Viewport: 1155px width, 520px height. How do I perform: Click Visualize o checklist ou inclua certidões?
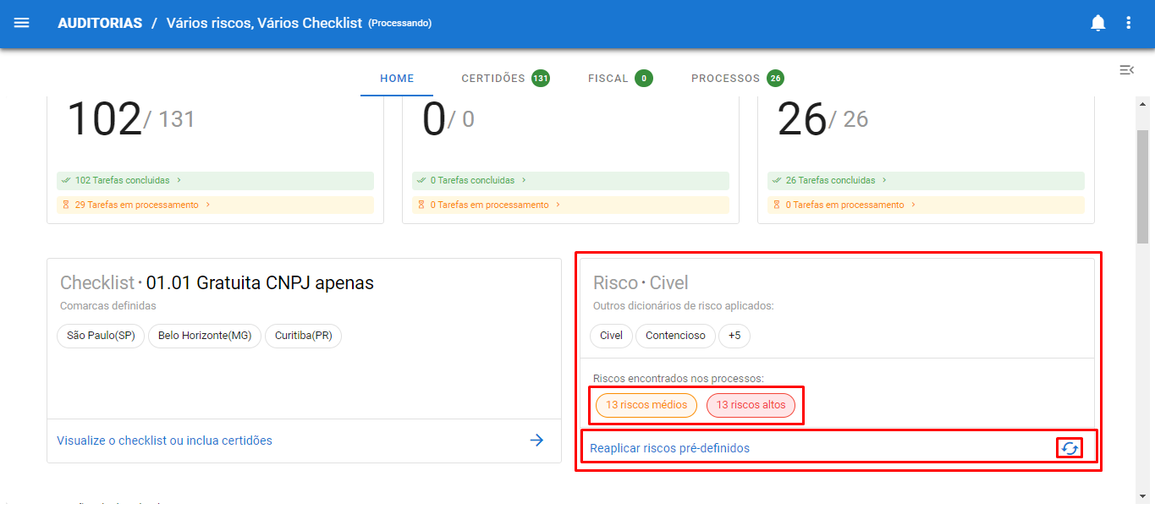[x=164, y=441]
